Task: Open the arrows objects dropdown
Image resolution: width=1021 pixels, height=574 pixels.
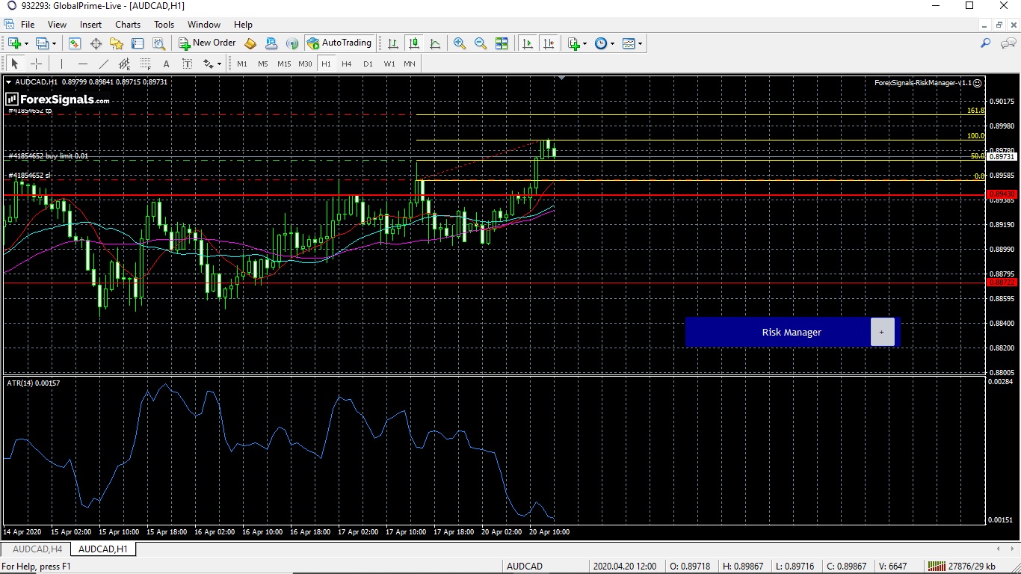Action: (212, 64)
